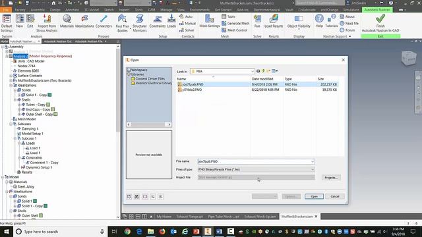The image size is (422, 237).
Task: Open the Materials tool
Action: (x=67, y=21)
